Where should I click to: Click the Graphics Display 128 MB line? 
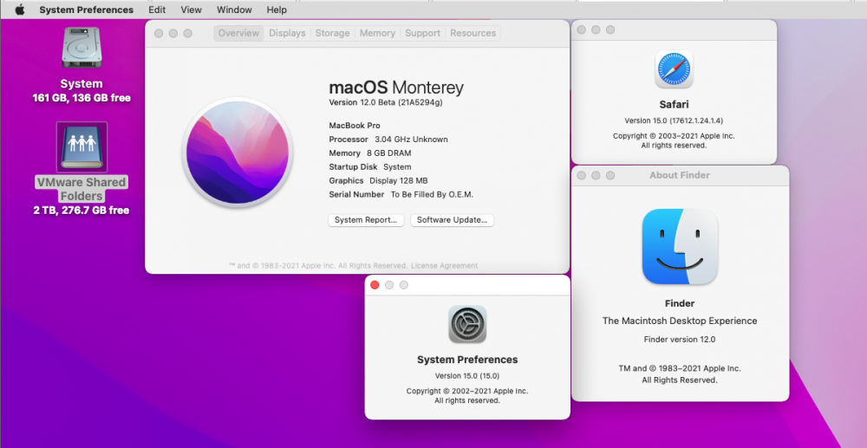pos(378,180)
